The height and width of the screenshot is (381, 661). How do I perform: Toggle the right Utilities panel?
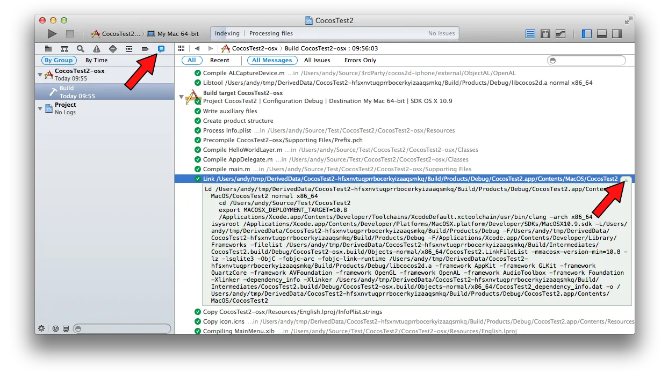pyautogui.click(x=616, y=33)
